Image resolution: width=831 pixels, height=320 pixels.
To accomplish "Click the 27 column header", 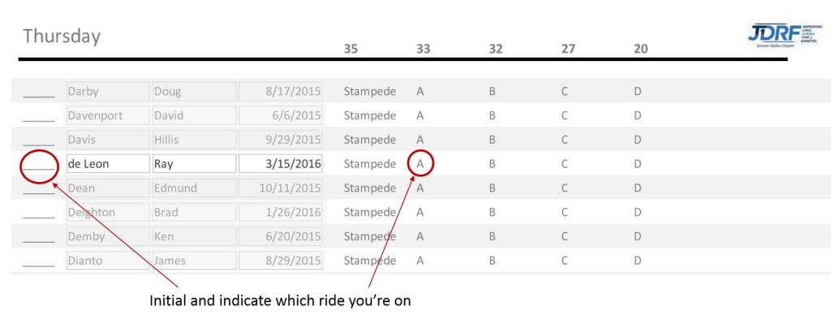I will click(x=568, y=49).
